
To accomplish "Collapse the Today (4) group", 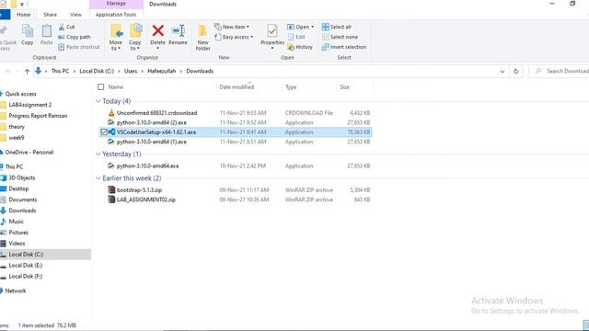I will pos(98,101).
